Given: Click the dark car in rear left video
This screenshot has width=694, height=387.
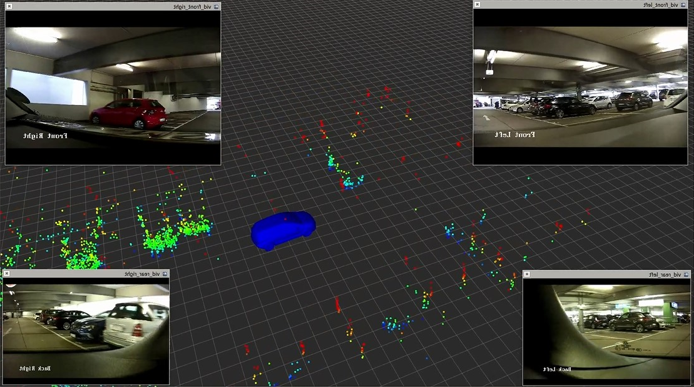Looking at the screenshot, I should (x=633, y=321).
